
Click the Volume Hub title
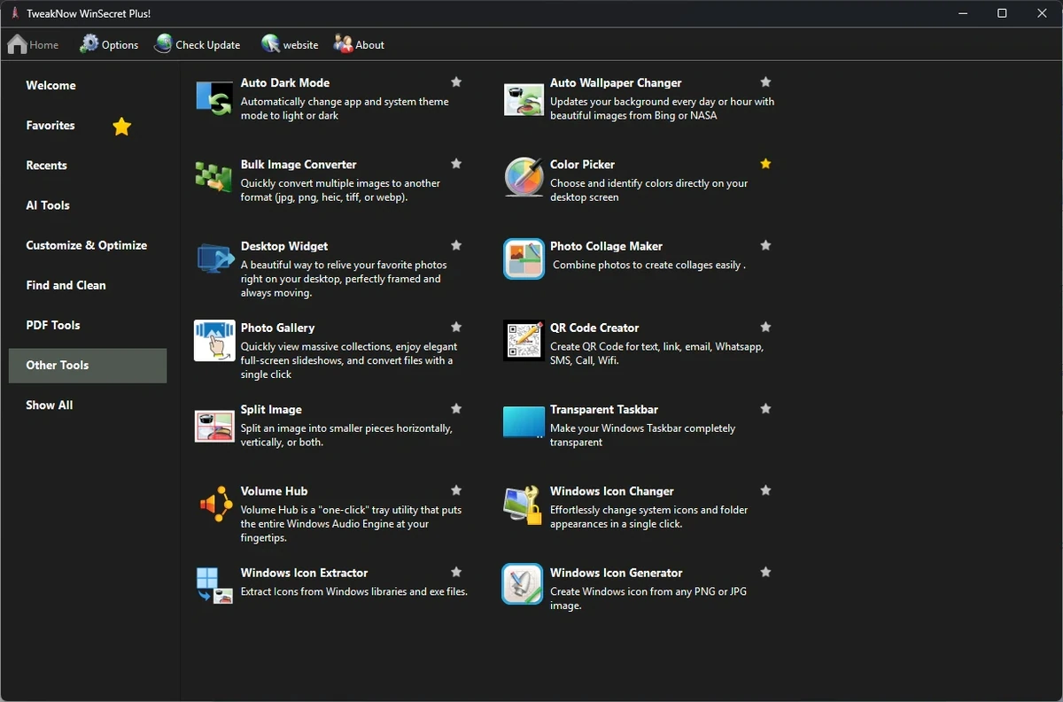click(275, 490)
